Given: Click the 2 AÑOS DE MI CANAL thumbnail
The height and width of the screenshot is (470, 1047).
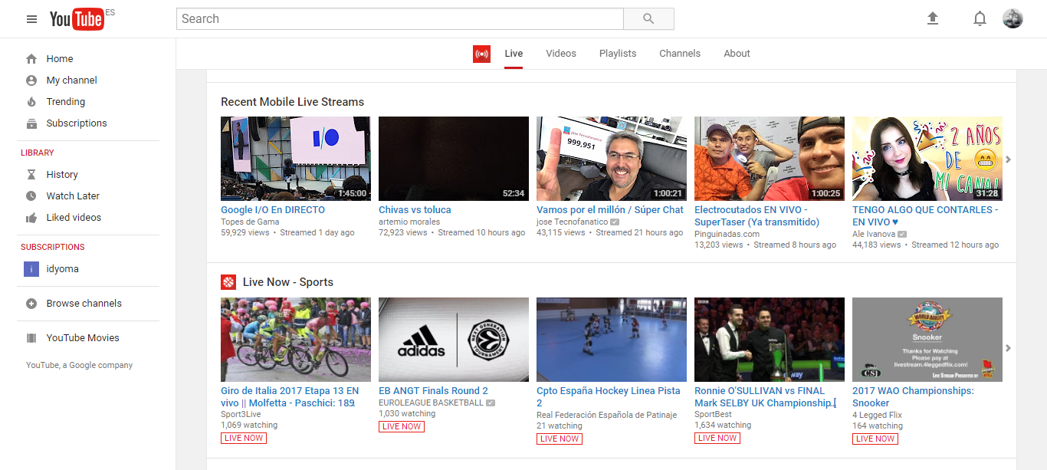Looking at the screenshot, I should pos(927,159).
